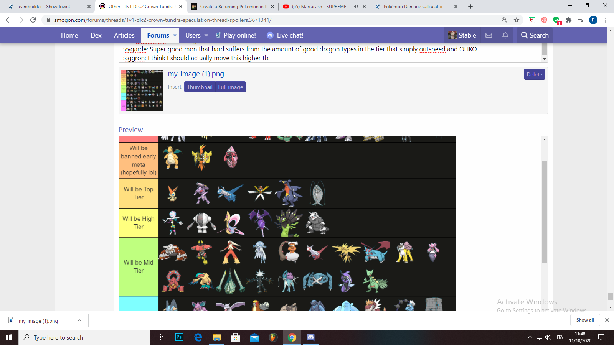The width and height of the screenshot is (614, 345).
Task: Expand the Forums dropdown arrow
Action: (175, 35)
